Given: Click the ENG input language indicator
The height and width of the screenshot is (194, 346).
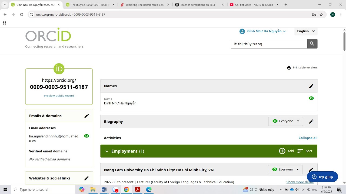Looking at the screenshot, I should [315, 190].
